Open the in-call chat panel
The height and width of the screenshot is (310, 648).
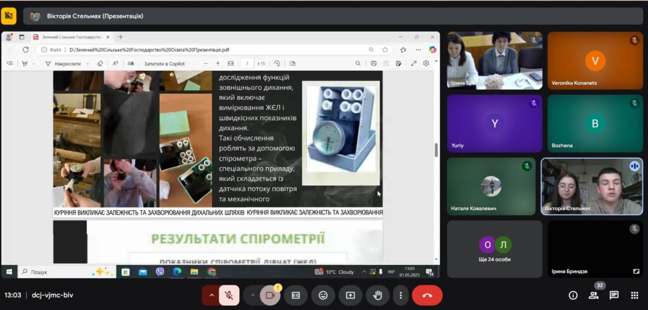[614, 295]
